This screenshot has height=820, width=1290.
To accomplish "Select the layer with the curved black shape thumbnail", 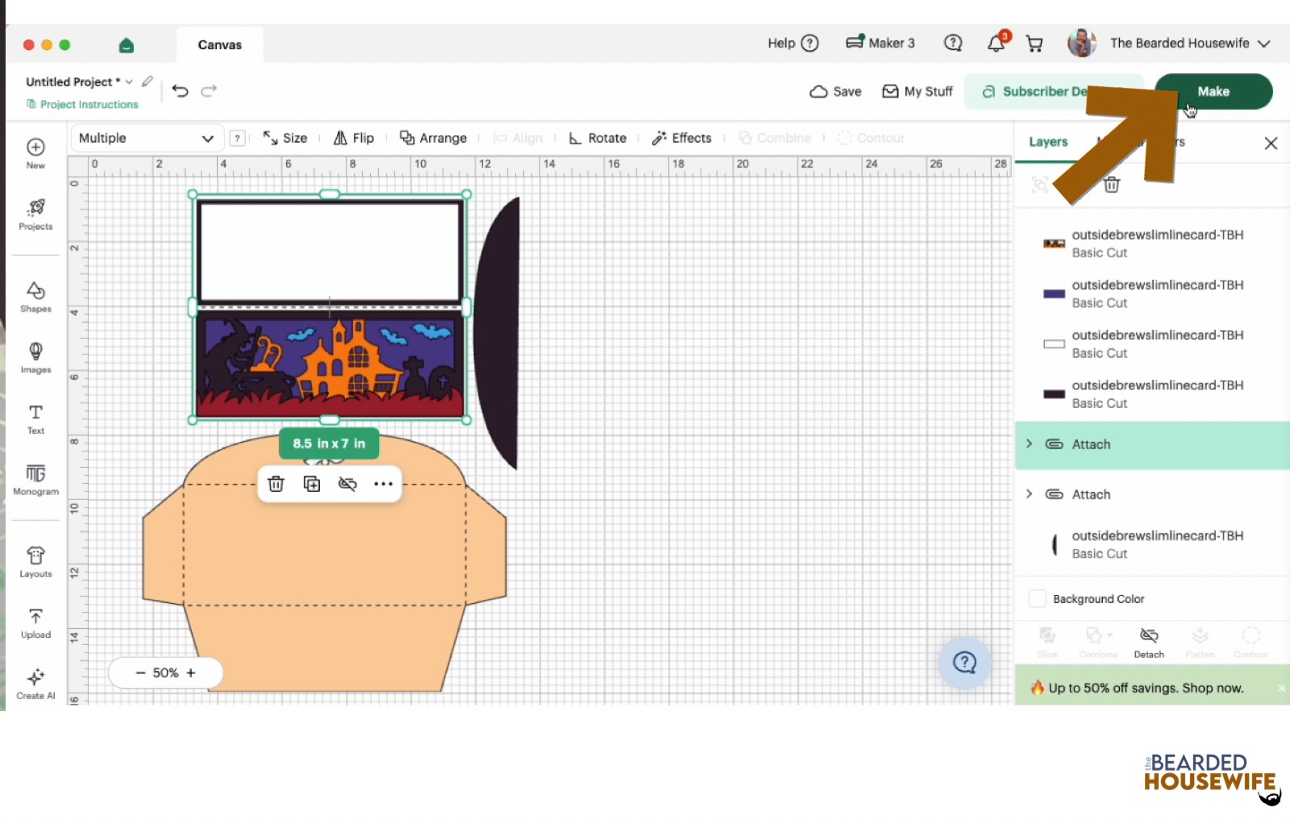I will pyautogui.click(x=1152, y=544).
